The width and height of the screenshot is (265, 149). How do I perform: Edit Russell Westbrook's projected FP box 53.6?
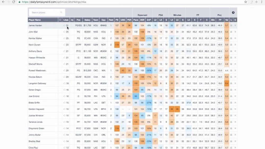tap(220, 71)
